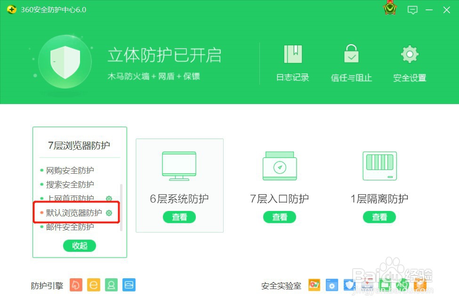The width and height of the screenshot is (459, 306).
Task: Click the blue engine icon under 防护引擎
Action: 129,285
